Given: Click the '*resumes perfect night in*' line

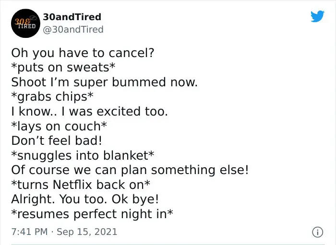Looking at the screenshot, I should 92,214.
